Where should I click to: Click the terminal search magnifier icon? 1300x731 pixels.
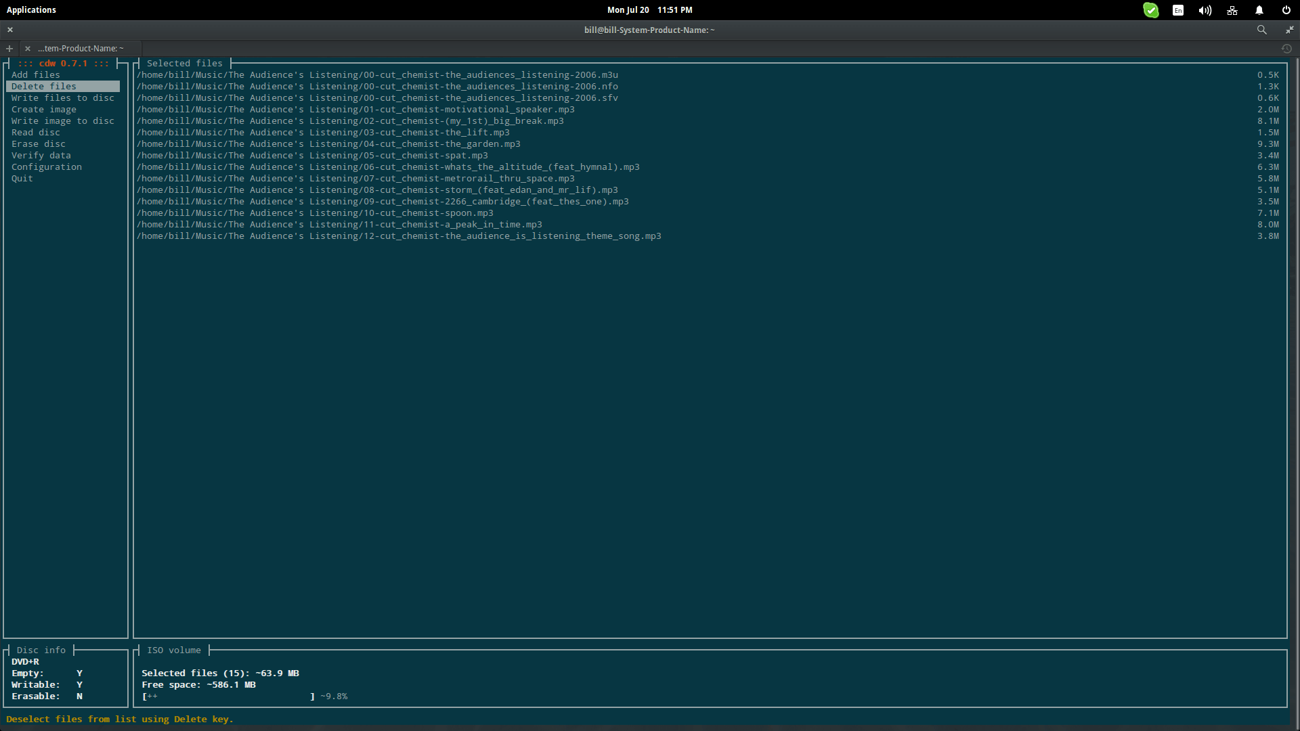coord(1261,30)
